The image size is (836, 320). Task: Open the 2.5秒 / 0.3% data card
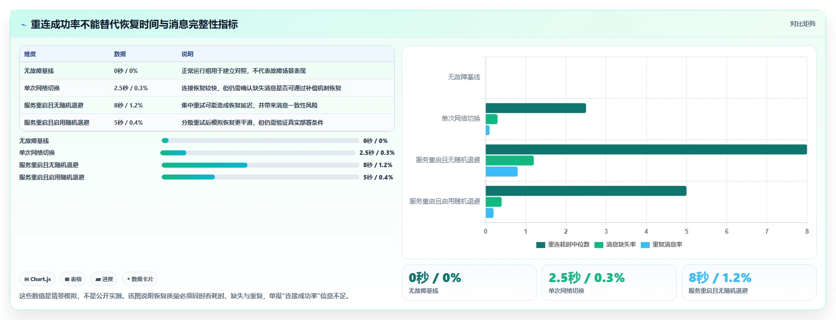click(609, 283)
